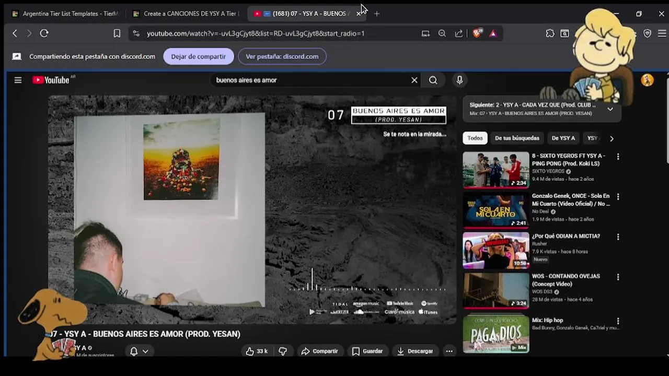669x376 pixels.
Task: Go back with the browser back arrow
Action: pyautogui.click(x=15, y=33)
